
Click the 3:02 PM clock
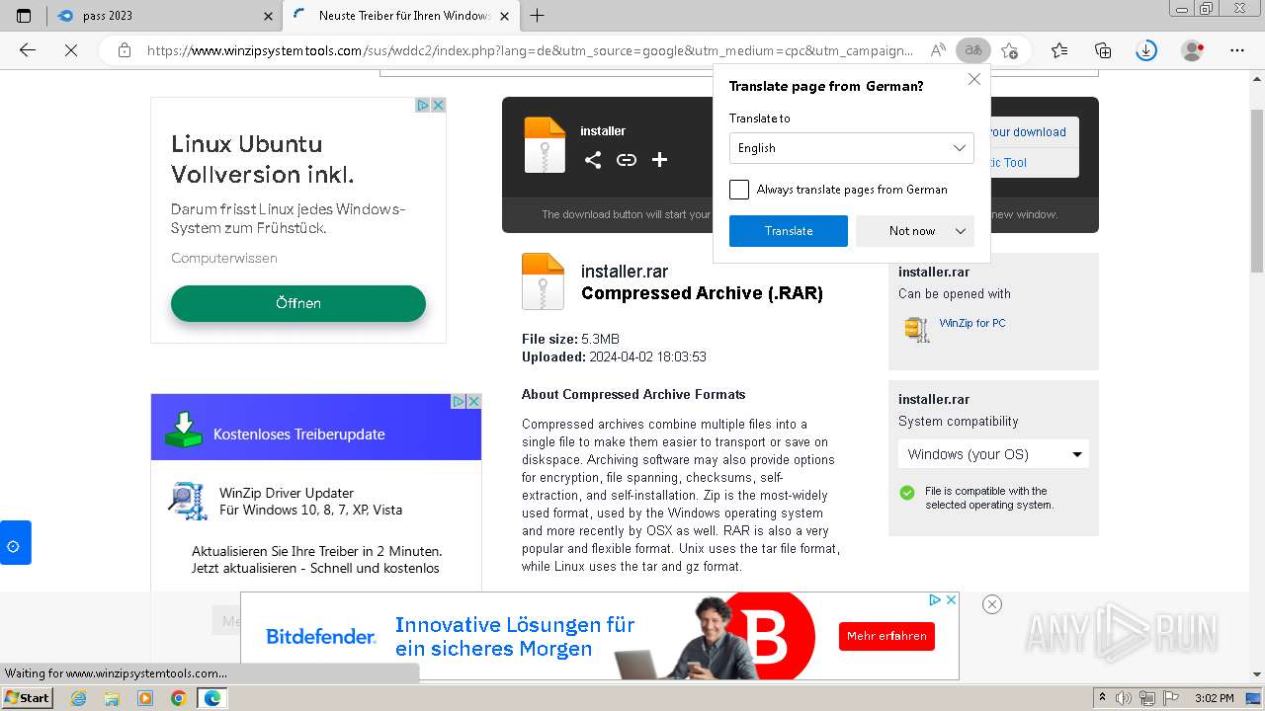pos(1214,698)
